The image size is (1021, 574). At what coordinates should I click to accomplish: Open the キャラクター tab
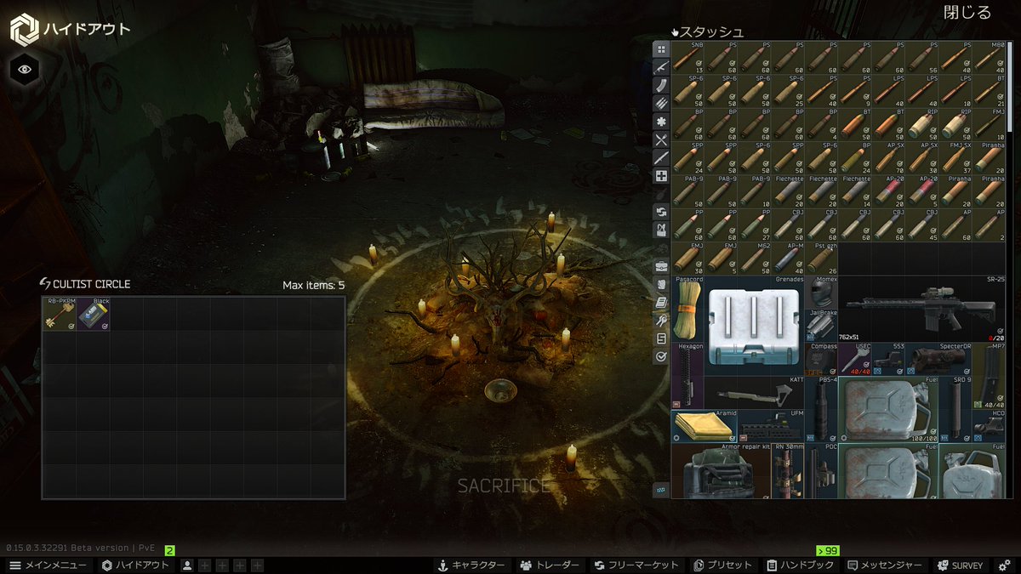(471, 565)
